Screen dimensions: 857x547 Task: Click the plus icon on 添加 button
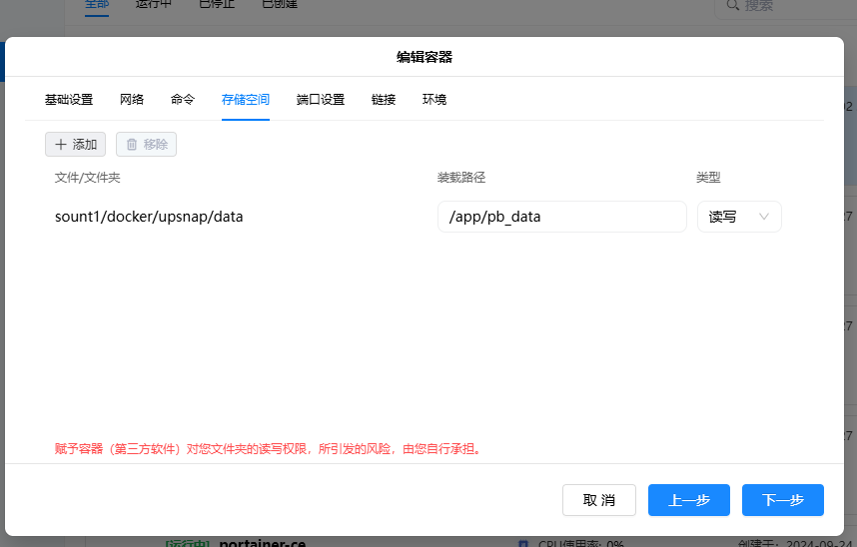[61, 145]
